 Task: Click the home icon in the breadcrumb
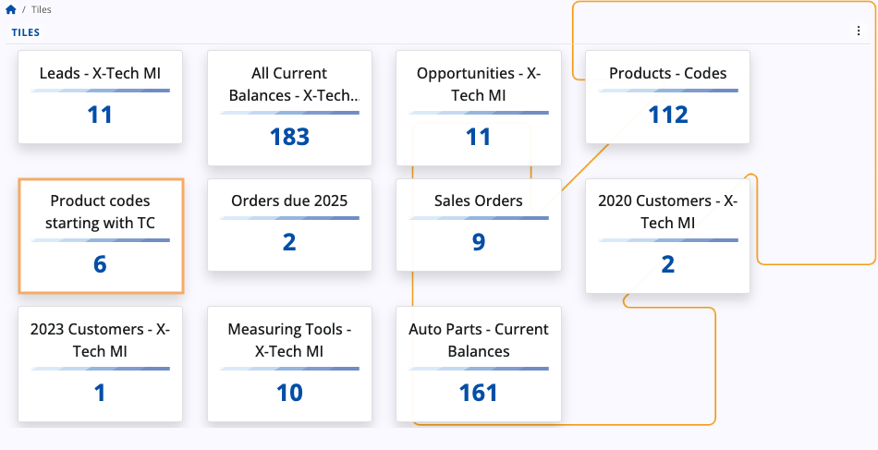(10, 10)
